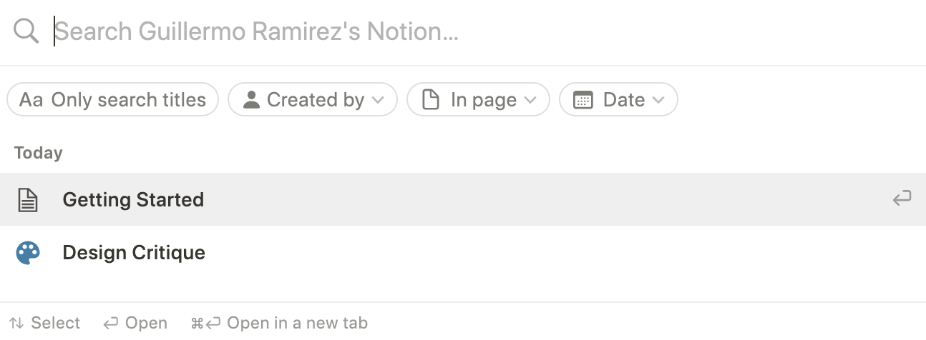Click the return arrow icon on Getting Started row
Screen dimensions: 926x340
(902, 199)
